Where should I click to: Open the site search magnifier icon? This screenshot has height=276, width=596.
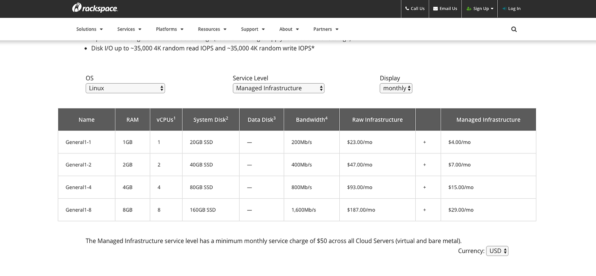[x=514, y=29]
